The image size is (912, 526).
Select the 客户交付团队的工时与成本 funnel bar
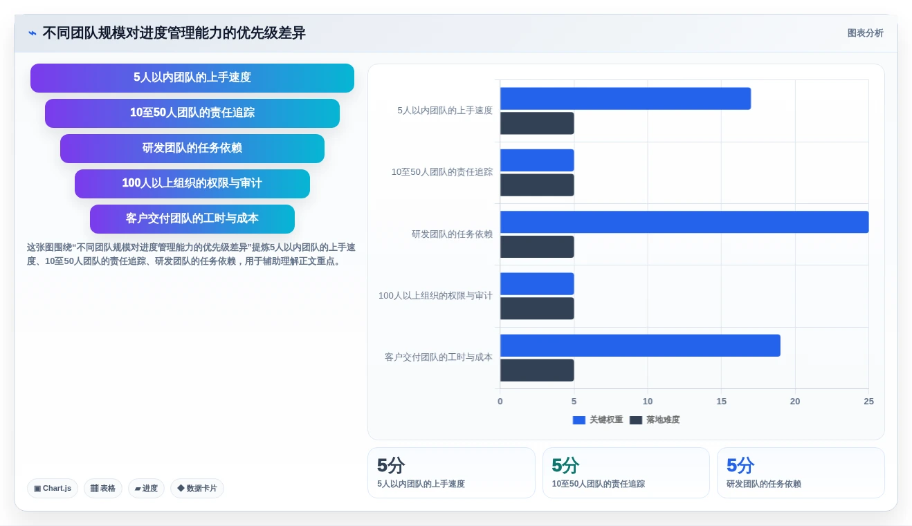192,219
